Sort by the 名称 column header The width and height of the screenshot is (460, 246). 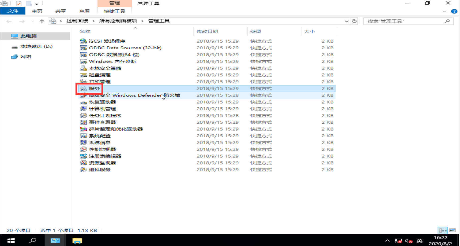click(x=85, y=31)
